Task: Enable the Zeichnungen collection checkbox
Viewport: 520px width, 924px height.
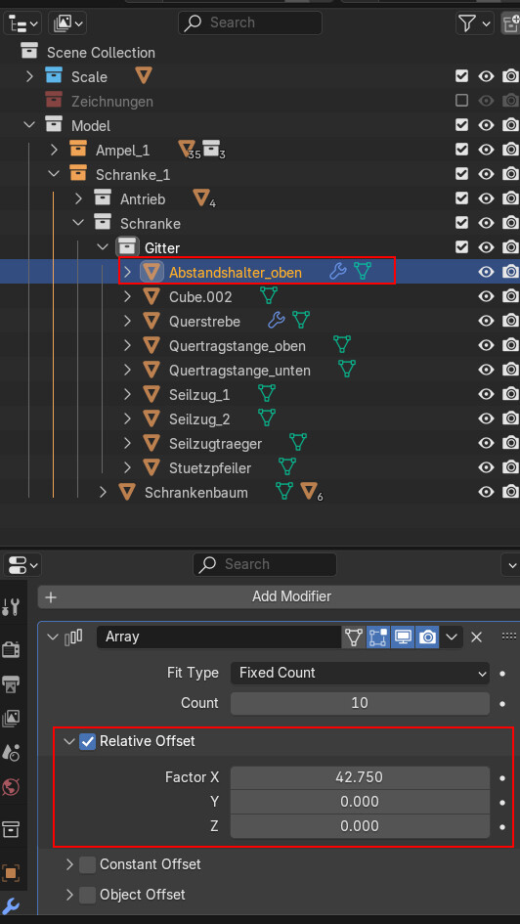Action: pos(461,101)
